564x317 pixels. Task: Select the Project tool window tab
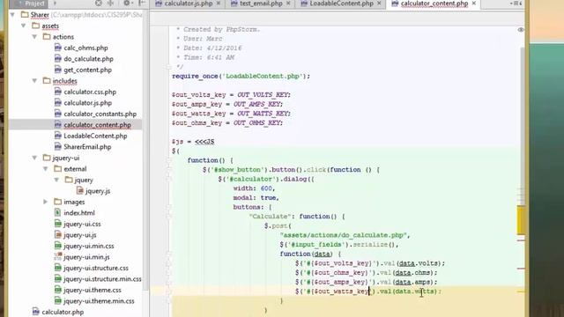(28, 4)
